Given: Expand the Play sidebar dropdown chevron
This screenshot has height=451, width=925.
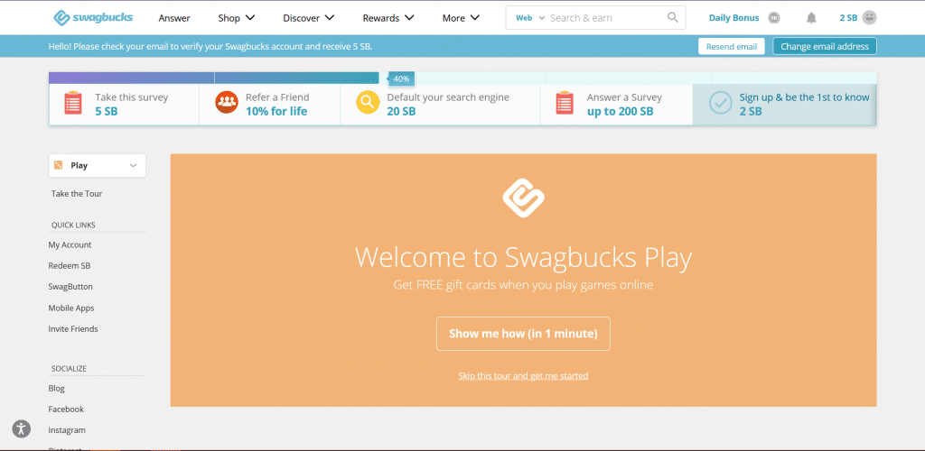Looking at the screenshot, I should click(x=134, y=165).
